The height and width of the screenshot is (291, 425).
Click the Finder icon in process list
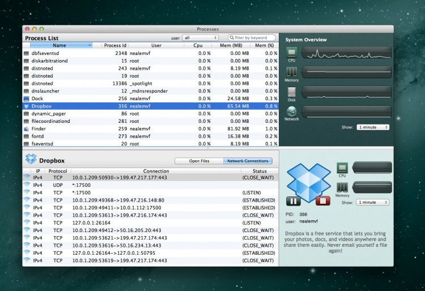coord(26,129)
